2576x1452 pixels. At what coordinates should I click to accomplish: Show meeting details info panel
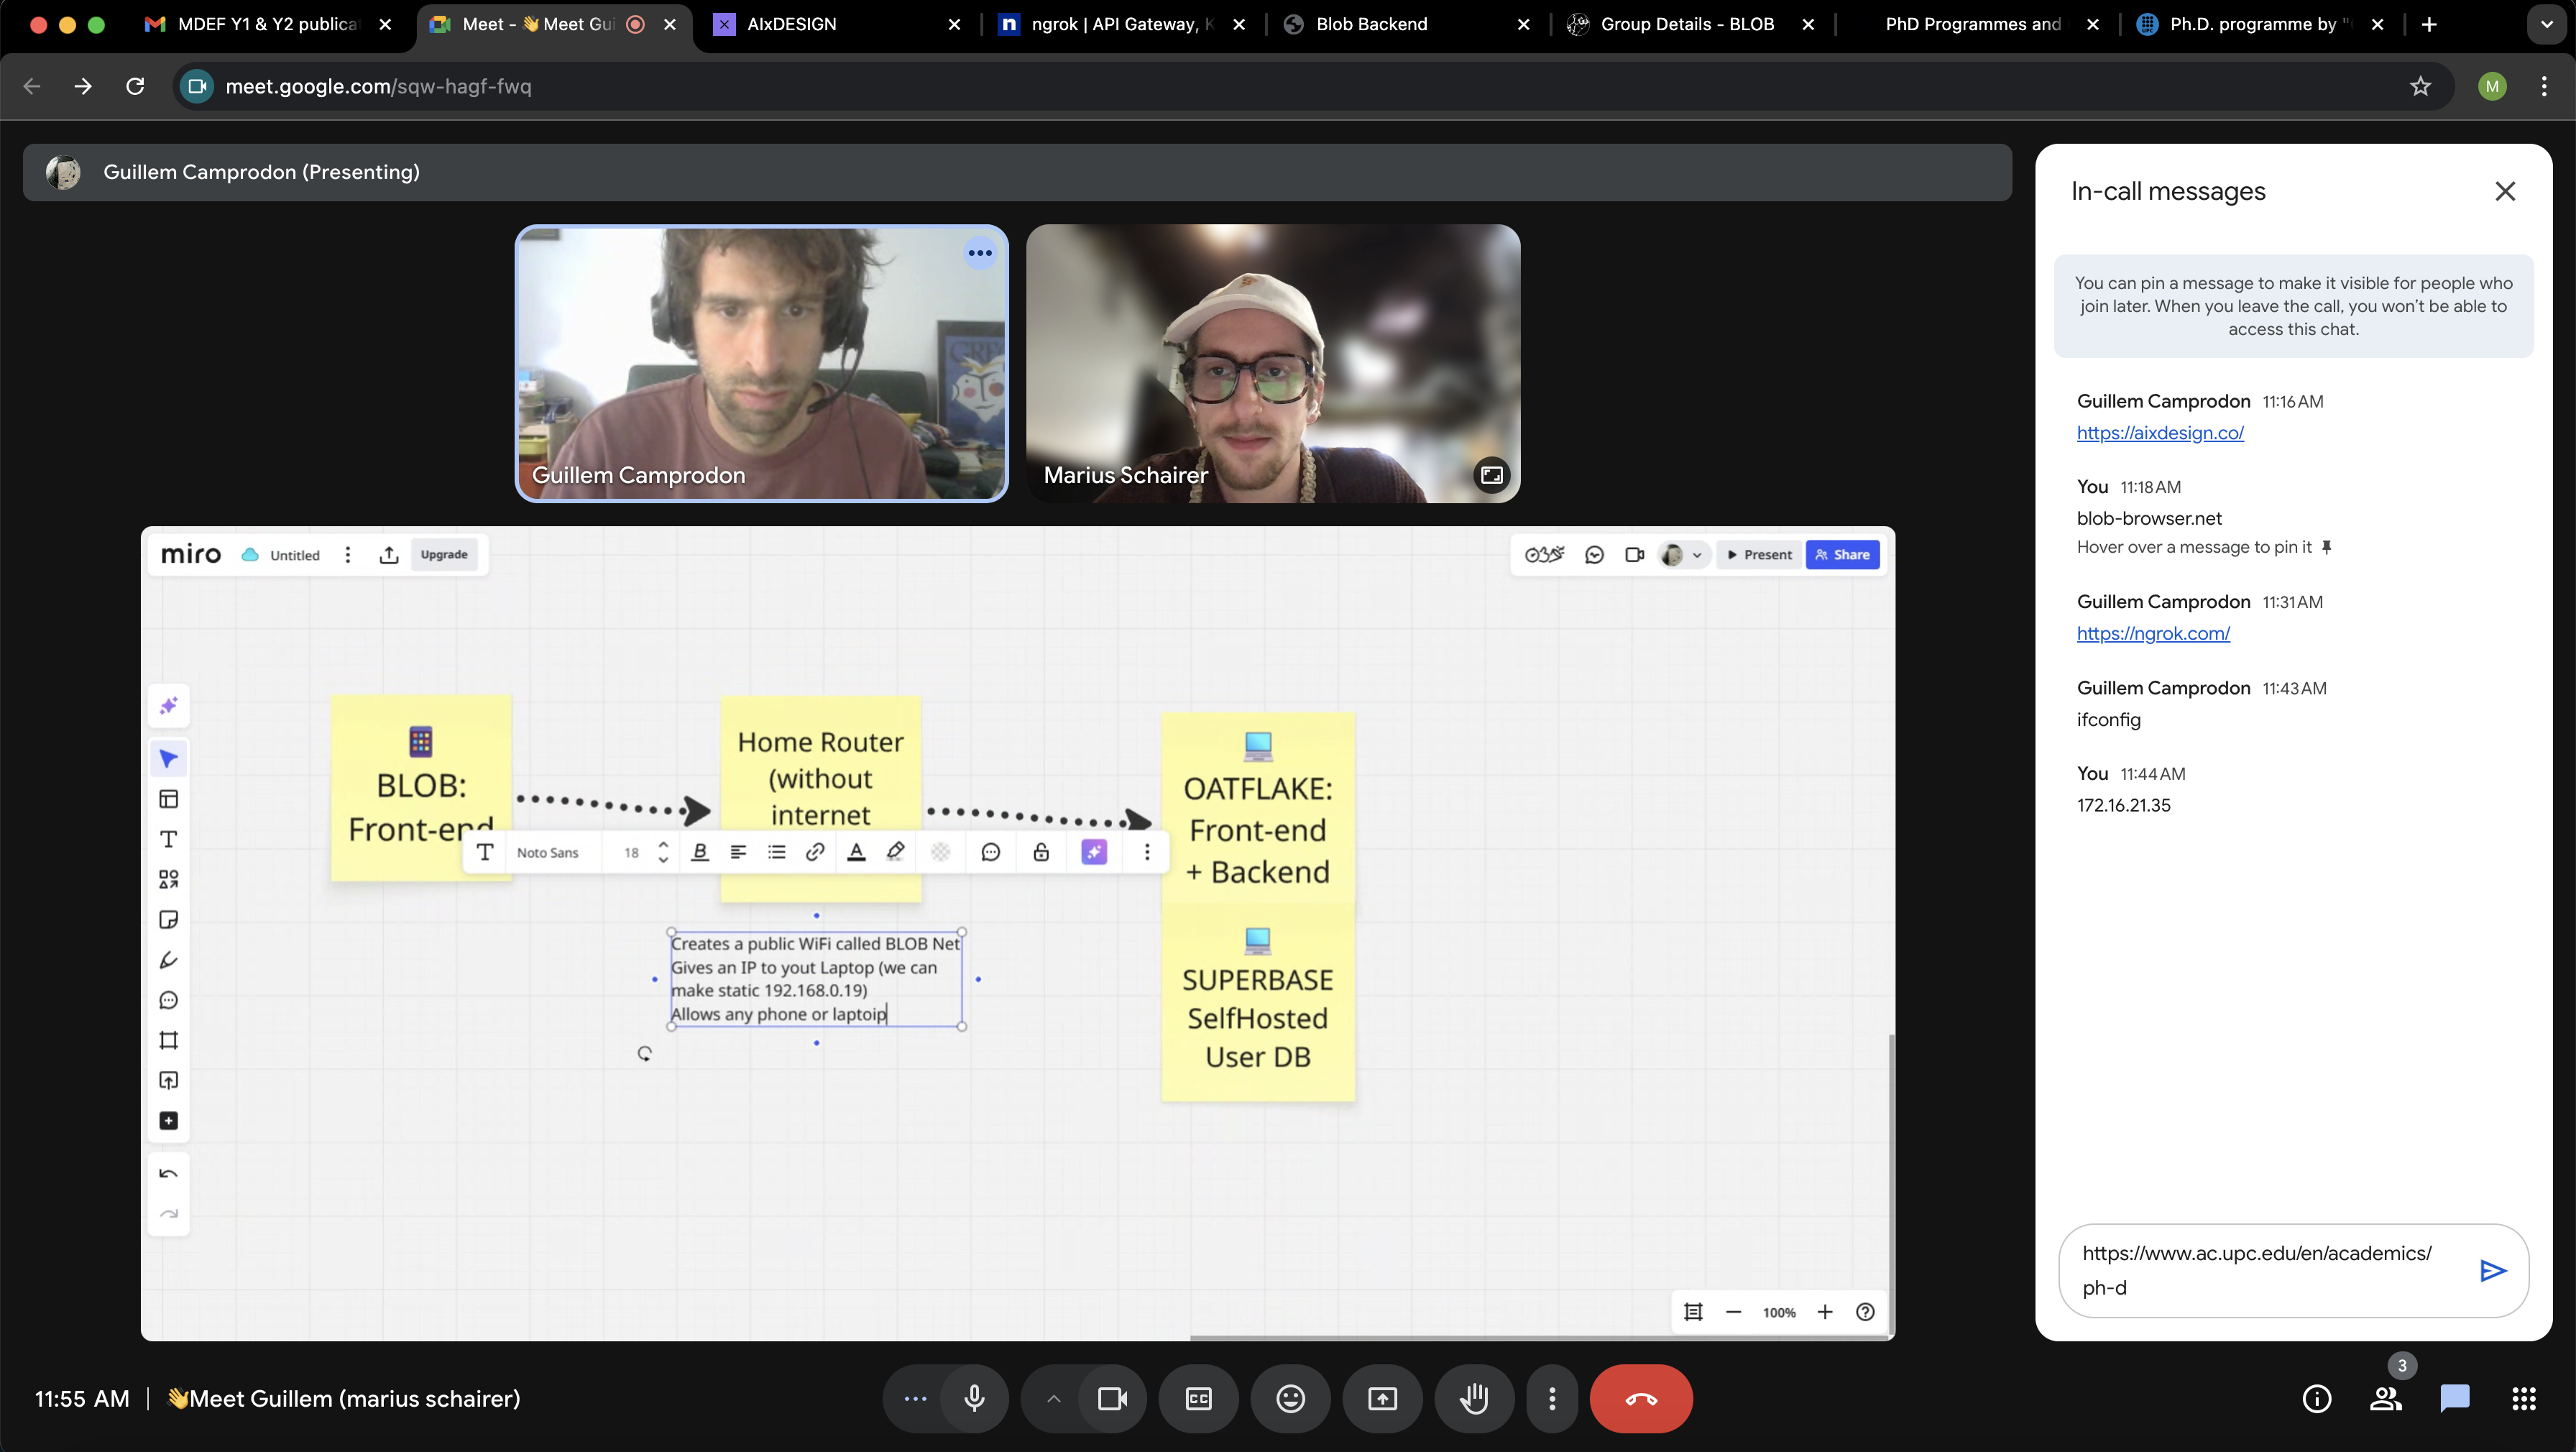click(x=2317, y=1398)
